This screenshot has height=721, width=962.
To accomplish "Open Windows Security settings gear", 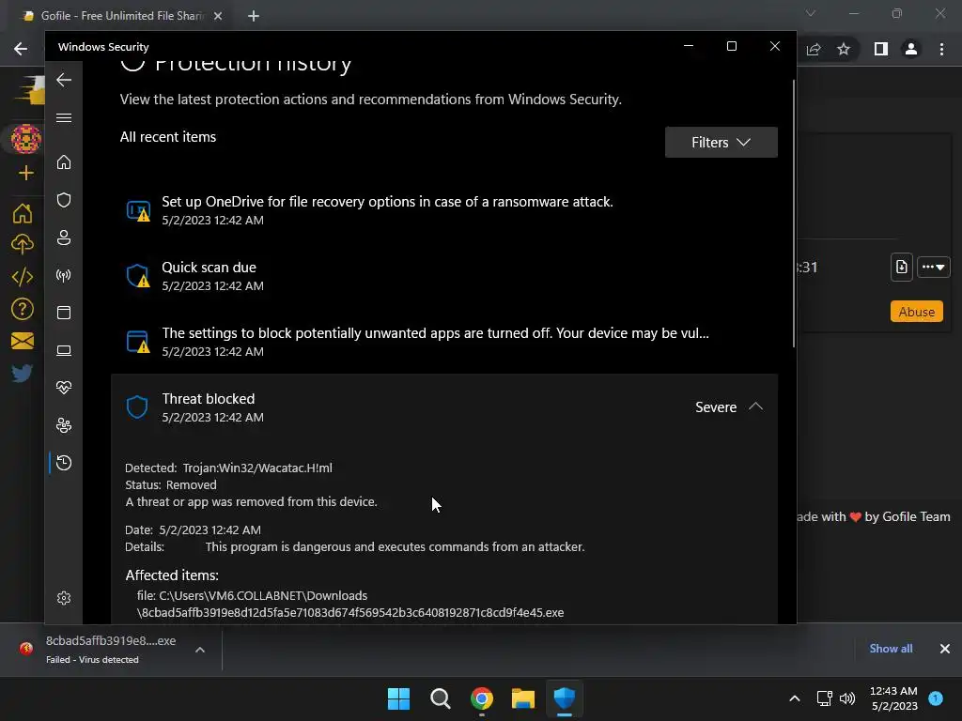I will click(x=64, y=598).
